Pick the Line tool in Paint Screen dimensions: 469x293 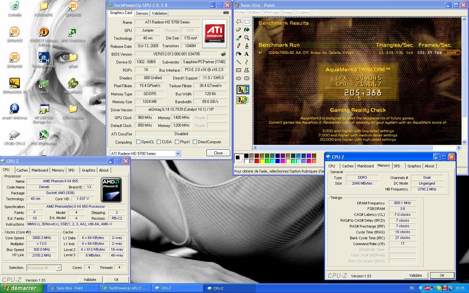pyautogui.click(x=238, y=62)
